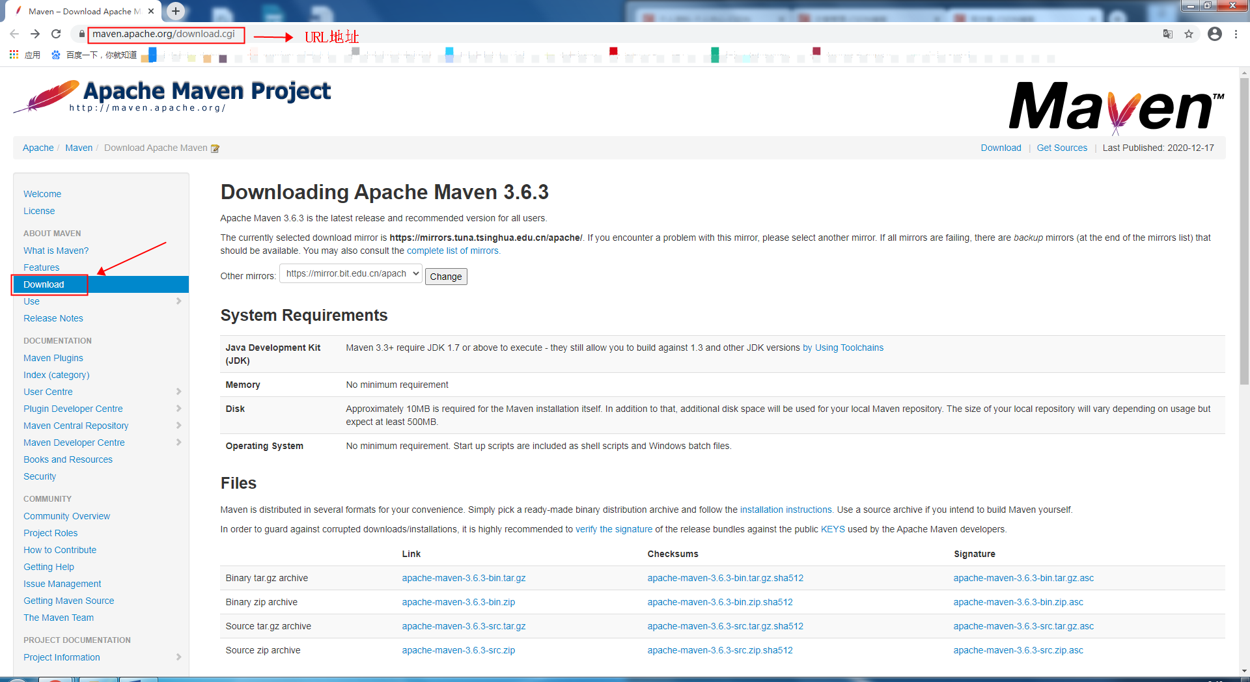
Task: Select License in the sidebar
Action: click(x=39, y=211)
